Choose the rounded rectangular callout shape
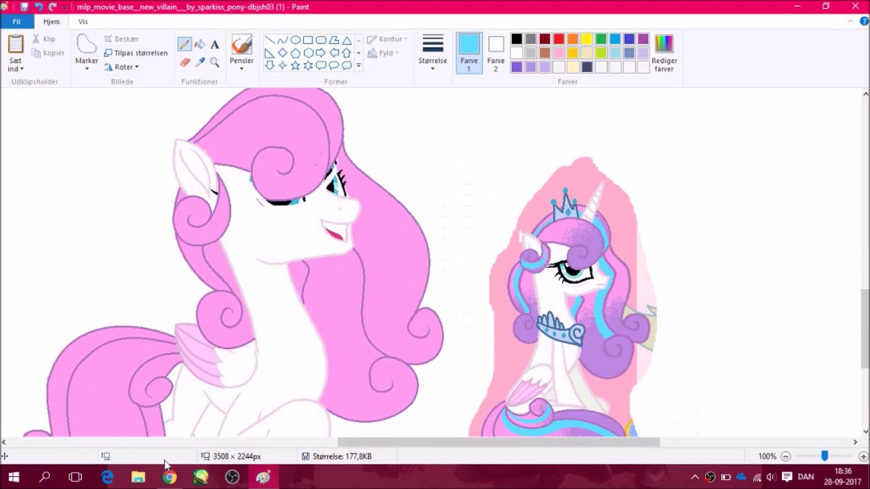The image size is (870, 489). coord(321,66)
